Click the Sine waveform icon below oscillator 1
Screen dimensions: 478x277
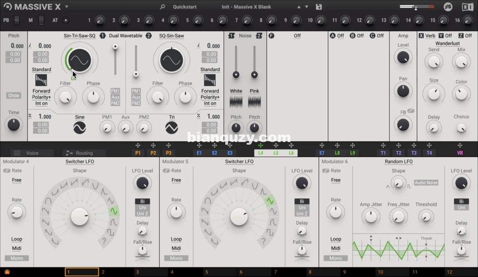pyautogui.click(x=80, y=128)
